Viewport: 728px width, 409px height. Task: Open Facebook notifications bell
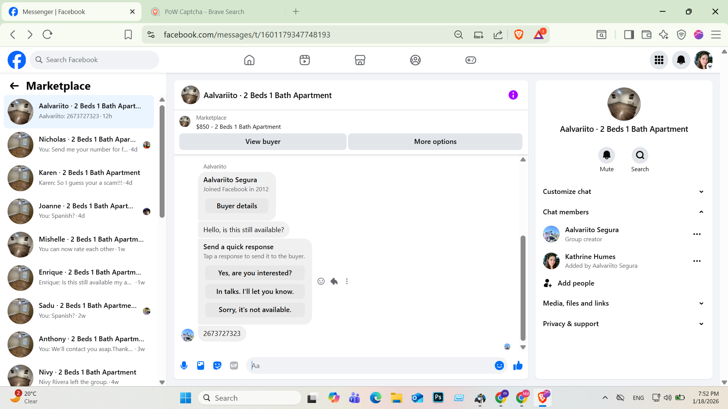coord(681,60)
